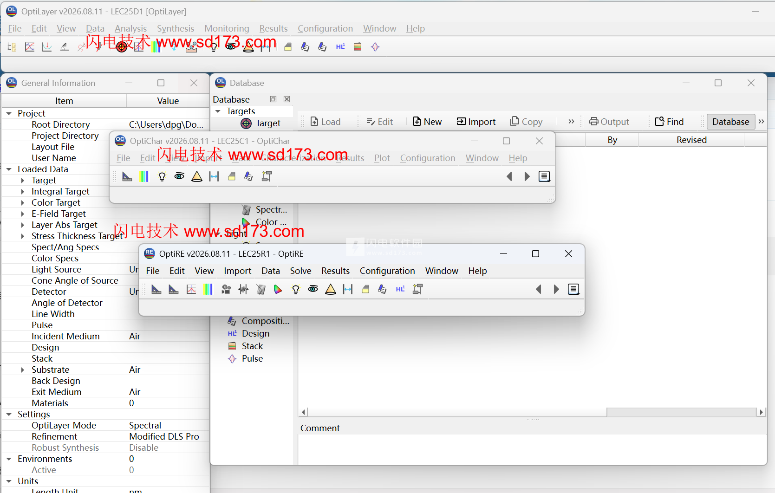
Task: Click the New button in Database
Action: pyautogui.click(x=427, y=122)
